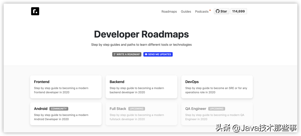This screenshot has height=136, width=301.
Task: Click the 'Step by step guides and paths' subtitle
Action: 142,45
